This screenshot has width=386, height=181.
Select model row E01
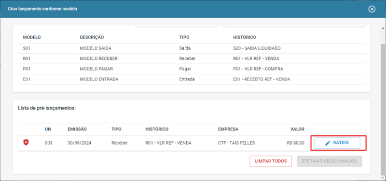coord(192,79)
